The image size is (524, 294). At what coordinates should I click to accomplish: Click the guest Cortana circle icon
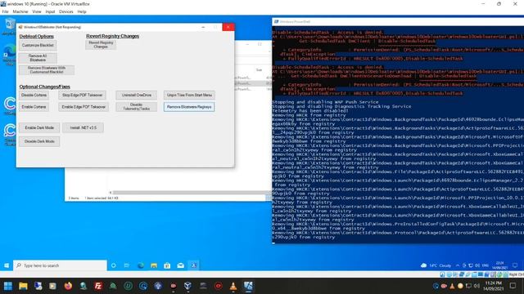[x=114, y=265]
